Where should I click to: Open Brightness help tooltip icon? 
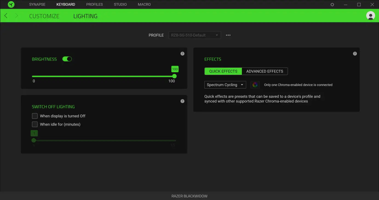click(182, 53)
